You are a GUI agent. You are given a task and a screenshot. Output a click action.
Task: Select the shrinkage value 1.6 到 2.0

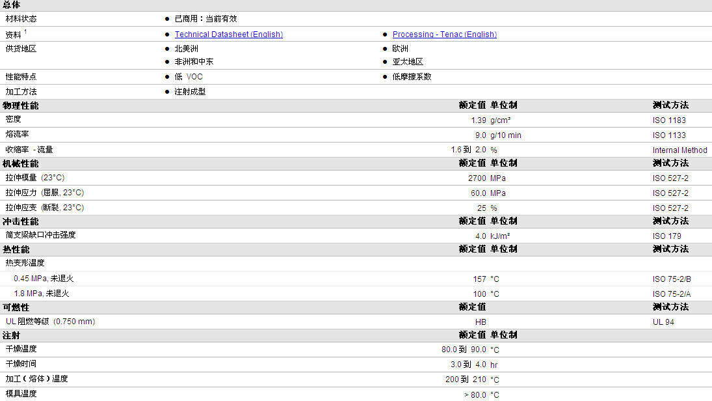coord(468,150)
